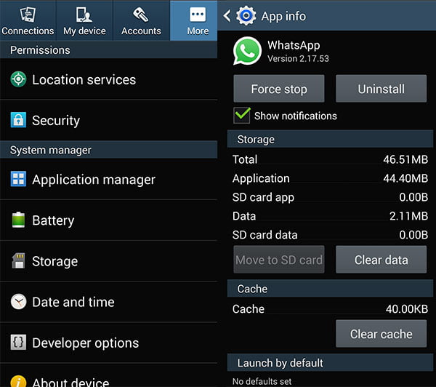
Task: Open Battery settings
Action: (109, 220)
